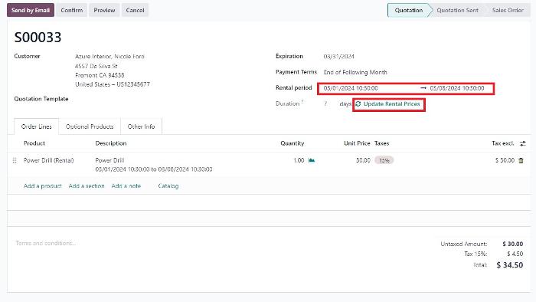Click the Expiration date field
Viewport: 536px width, 302px height.
click(x=338, y=57)
